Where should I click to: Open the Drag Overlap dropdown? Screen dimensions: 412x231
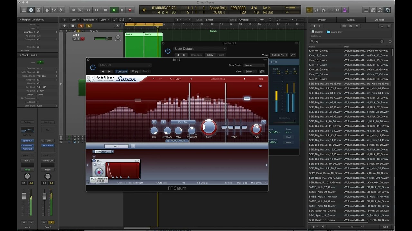(247, 20)
